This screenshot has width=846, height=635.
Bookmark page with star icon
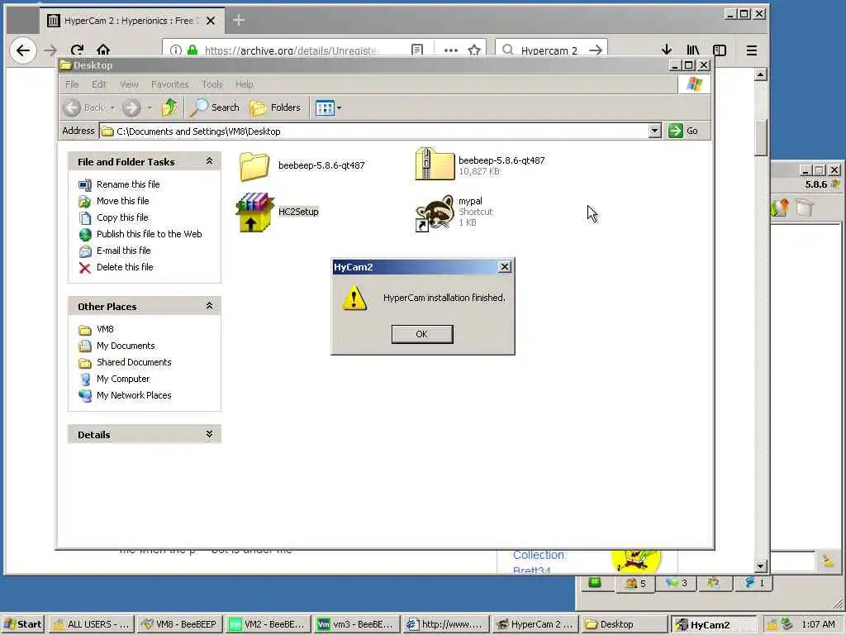pyautogui.click(x=474, y=50)
